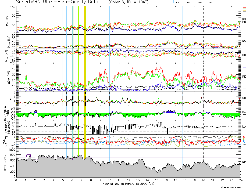Click the "Hour of day on March, 18 2000 (UT)" label
This screenshot has width=246, height=188.
tap(128, 184)
